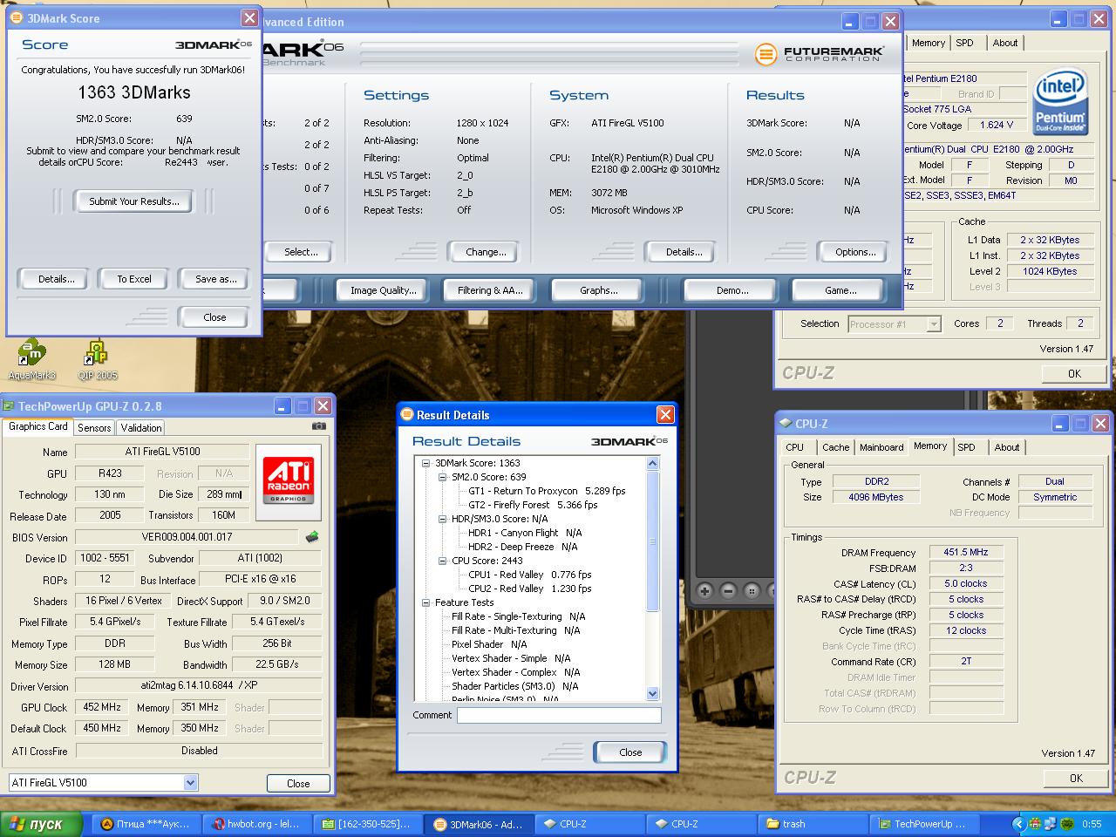1116x837 pixels.
Task: Click the Result Details scroll up arrow
Action: click(x=653, y=464)
